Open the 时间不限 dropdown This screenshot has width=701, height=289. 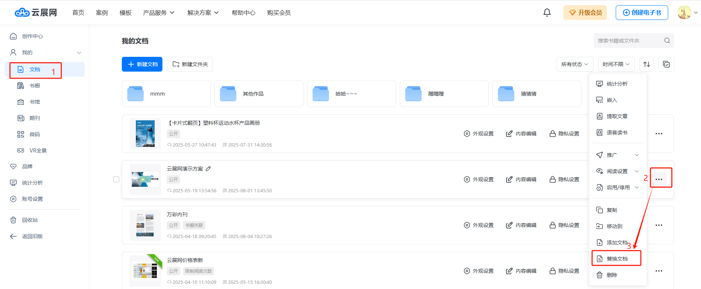point(616,64)
